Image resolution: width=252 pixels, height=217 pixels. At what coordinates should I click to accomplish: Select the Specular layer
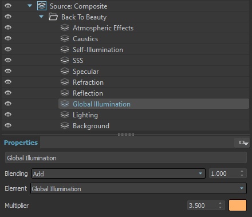pyautogui.click(x=125, y=71)
